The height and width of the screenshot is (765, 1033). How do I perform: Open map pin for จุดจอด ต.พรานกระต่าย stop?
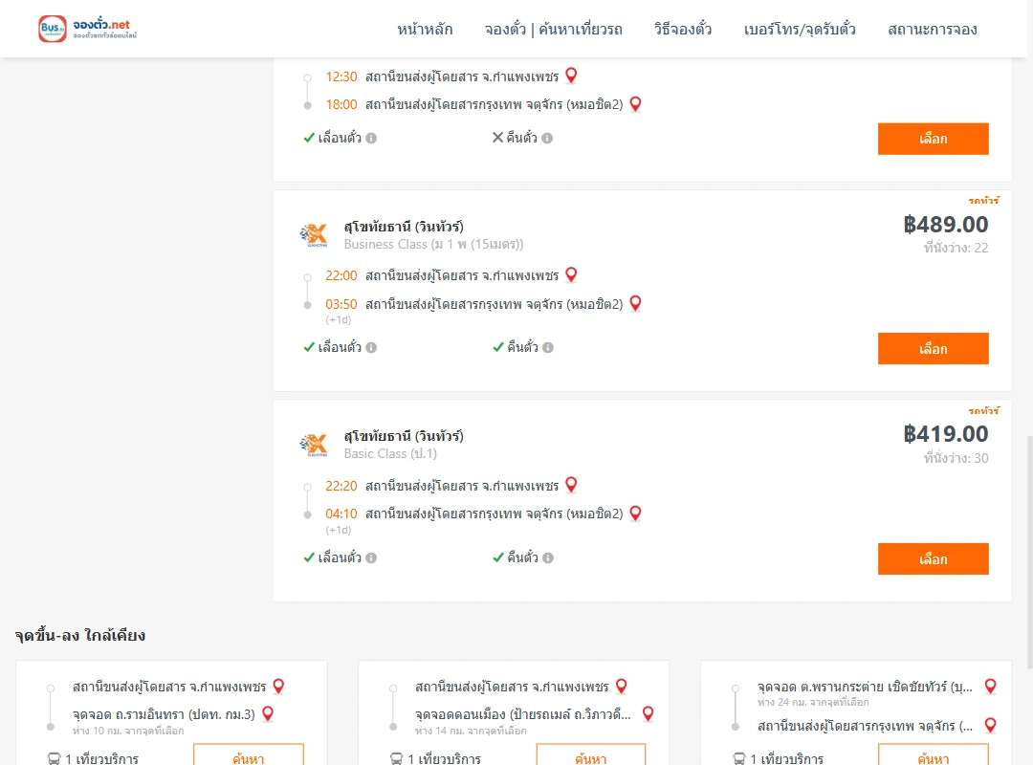click(990, 686)
